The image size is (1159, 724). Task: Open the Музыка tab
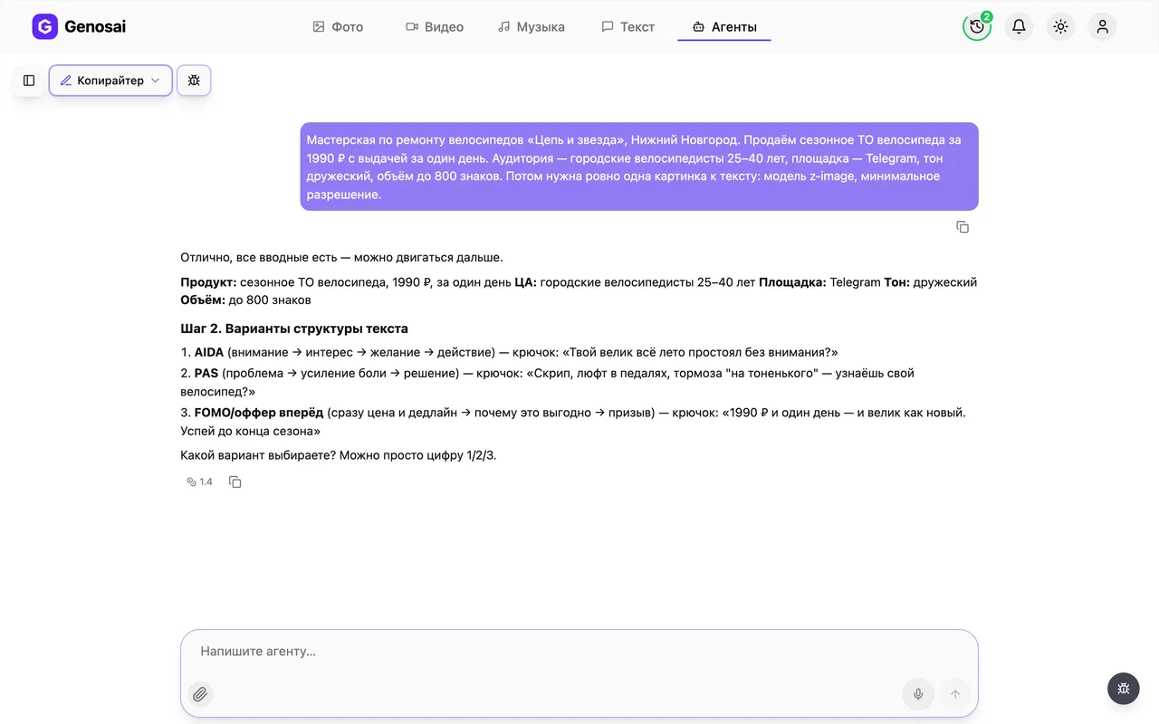pyautogui.click(x=532, y=27)
